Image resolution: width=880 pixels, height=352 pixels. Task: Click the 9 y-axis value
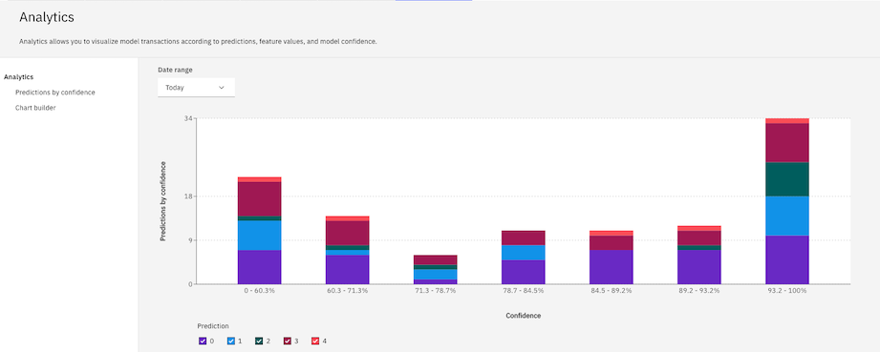coord(191,240)
